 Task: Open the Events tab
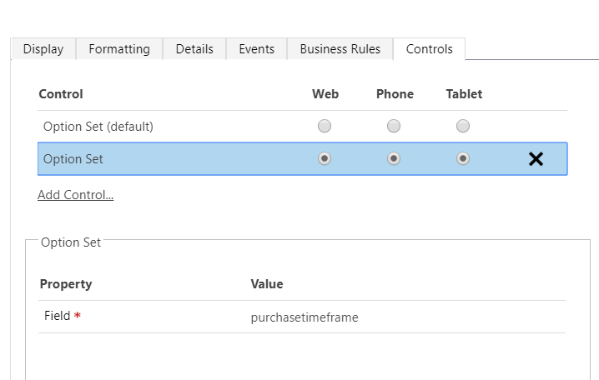point(257,49)
